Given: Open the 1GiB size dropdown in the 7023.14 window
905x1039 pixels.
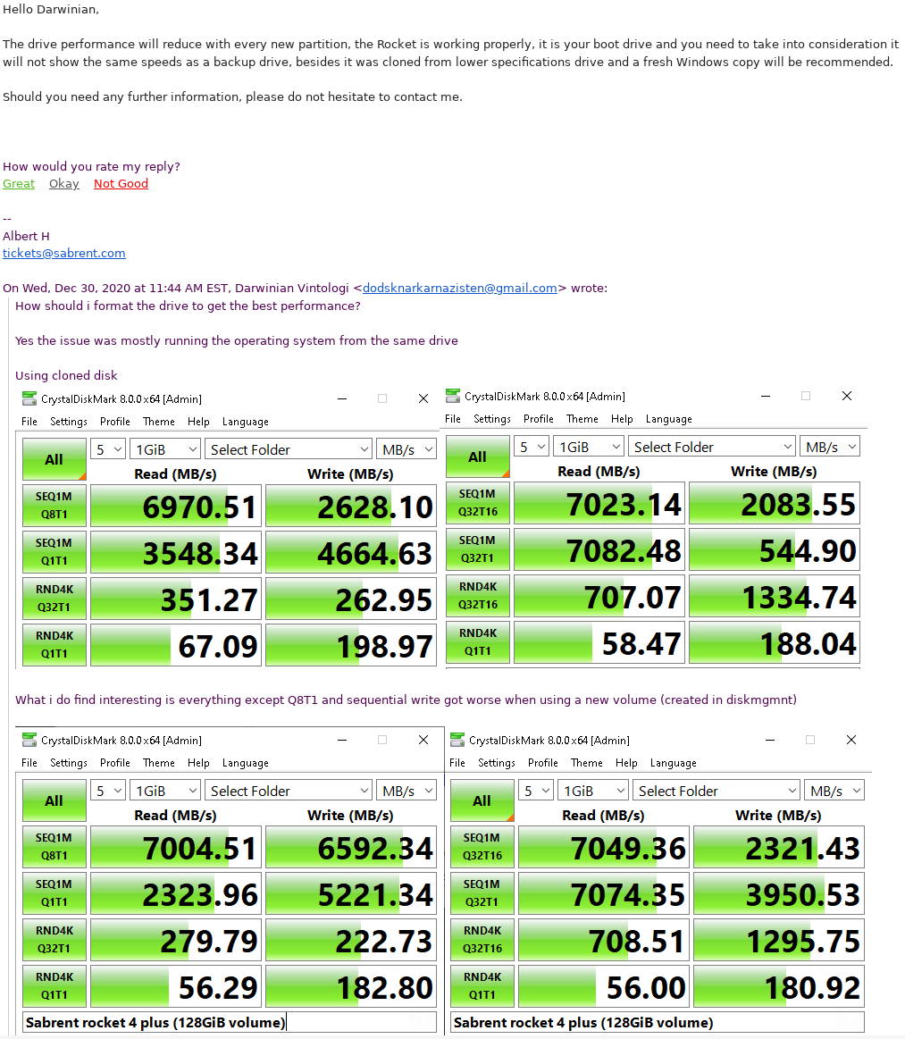Looking at the screenshot, I should pos(589,447).
